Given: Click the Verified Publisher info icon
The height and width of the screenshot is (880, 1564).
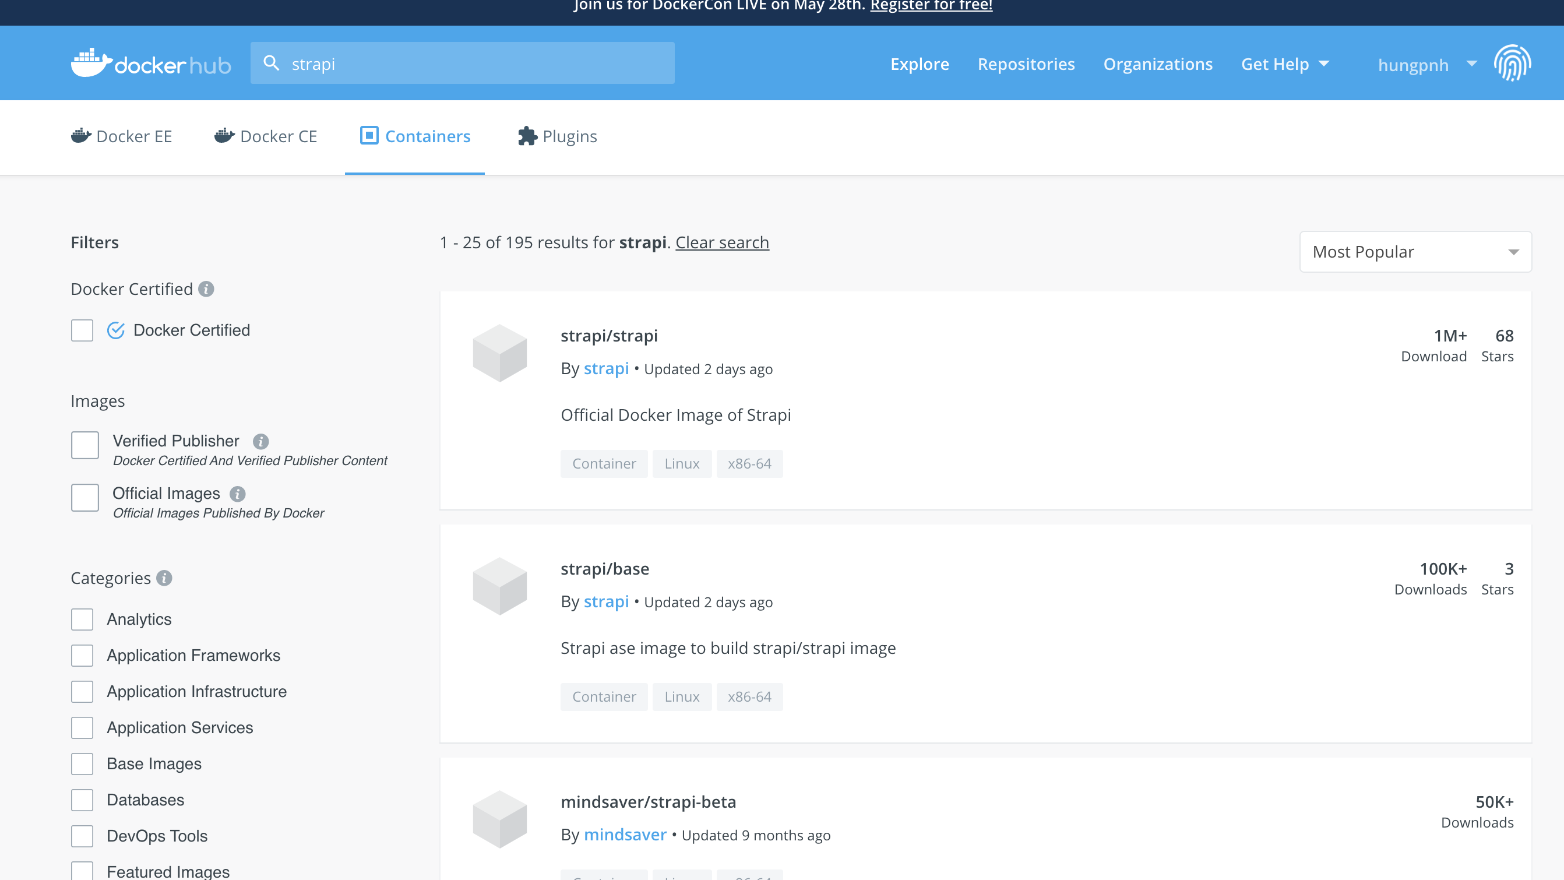Looking at the screenshot, I should pyautogui.click(x=261, y=442).
